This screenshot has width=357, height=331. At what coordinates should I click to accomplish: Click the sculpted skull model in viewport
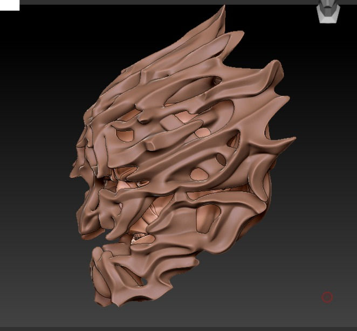click(x=183, y=156)
